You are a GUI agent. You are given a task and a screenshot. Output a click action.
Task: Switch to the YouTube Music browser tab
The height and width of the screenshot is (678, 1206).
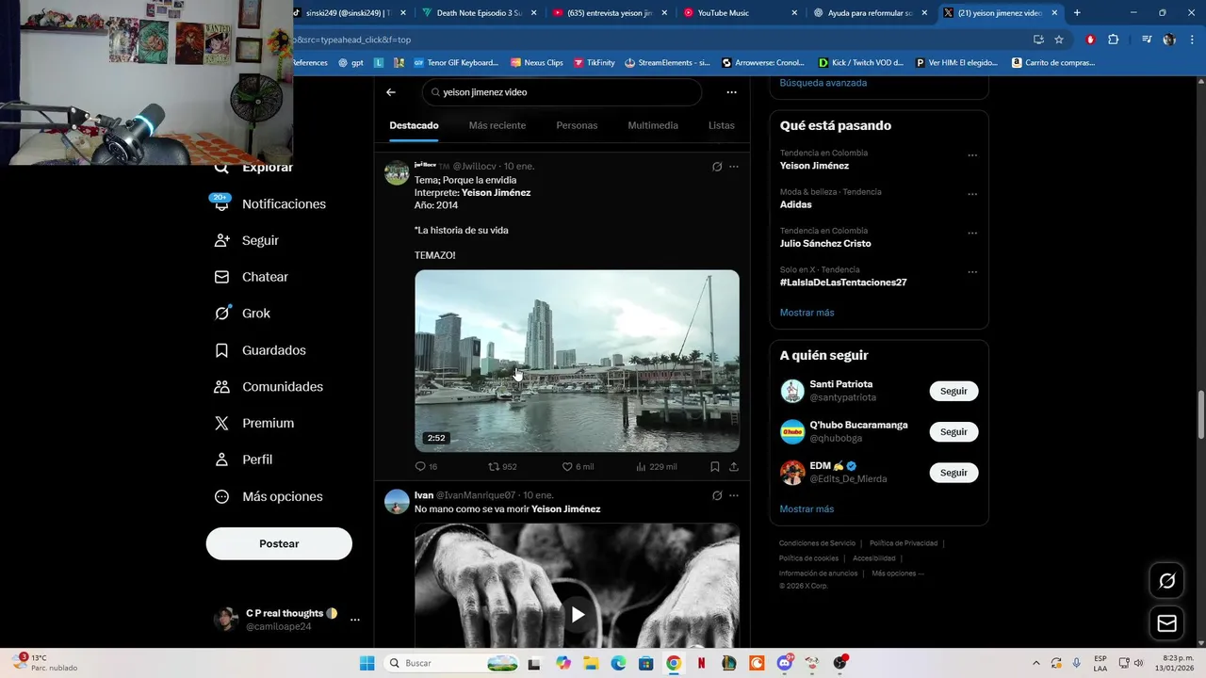click(x=741, y=13)
